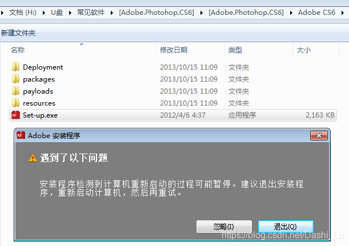The image size is (349, 246).
Task: Sort by 大小 column header
Action: (x=303, y=50)
